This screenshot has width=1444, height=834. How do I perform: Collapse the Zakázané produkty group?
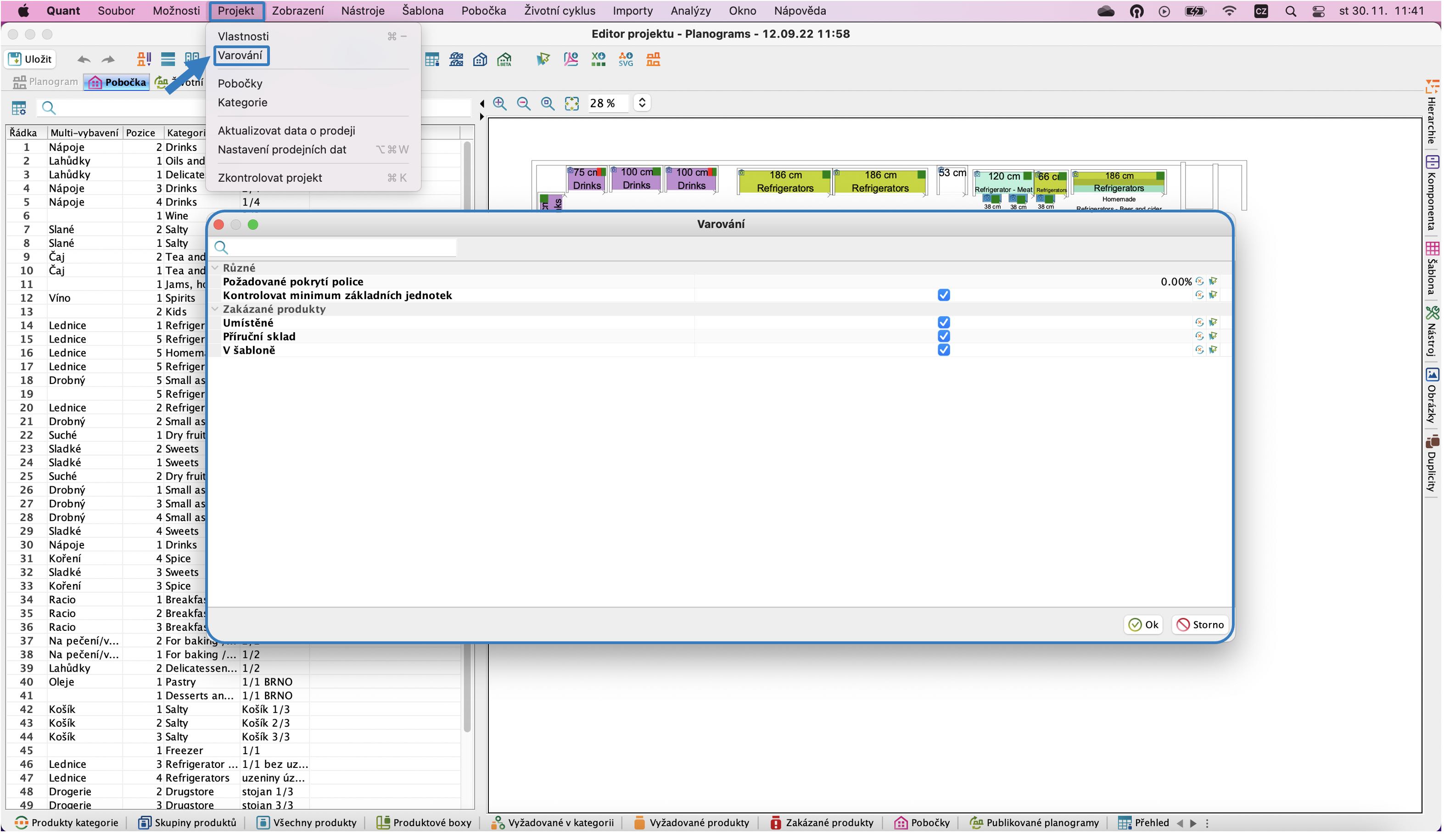coord(215,309)
